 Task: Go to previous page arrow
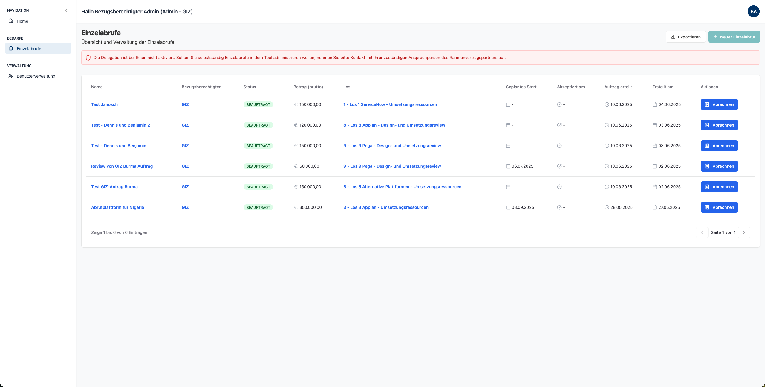pos(702,232)
